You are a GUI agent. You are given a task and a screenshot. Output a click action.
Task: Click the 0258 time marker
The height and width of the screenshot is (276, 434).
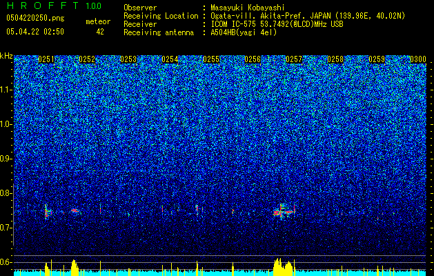pos(335,59)
